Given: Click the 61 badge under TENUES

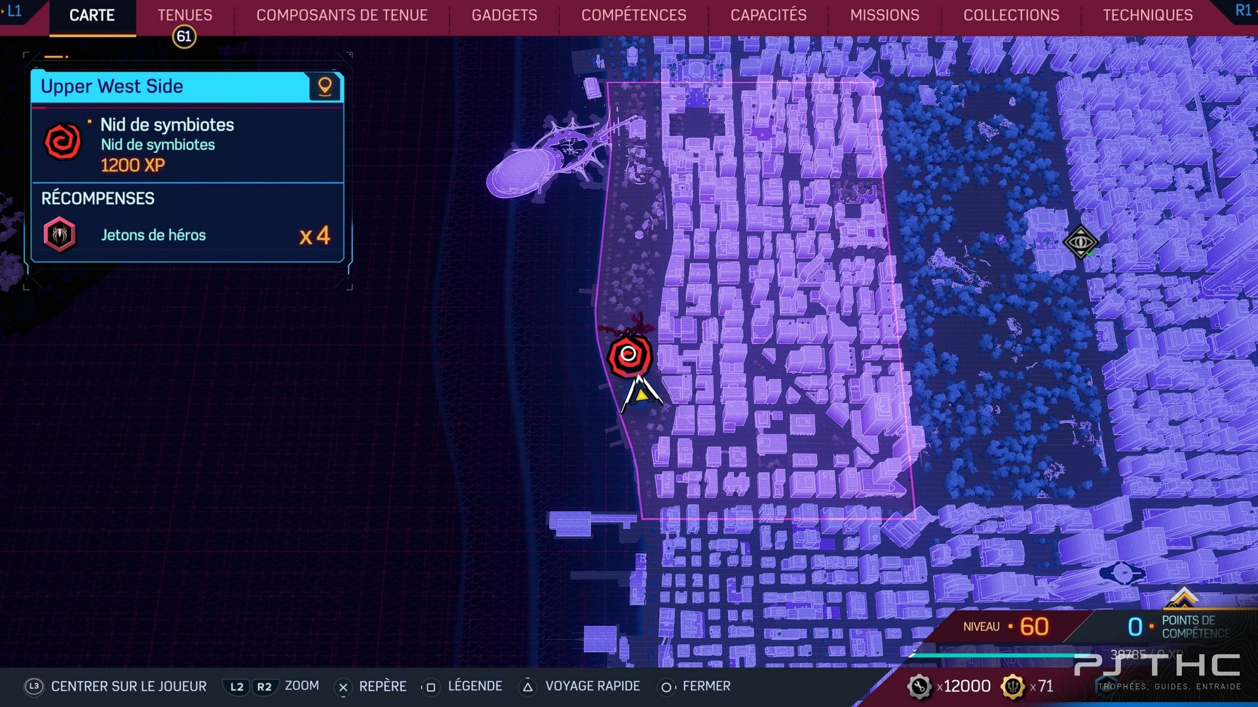Looking at the screenshot, I should coord(184,37).
